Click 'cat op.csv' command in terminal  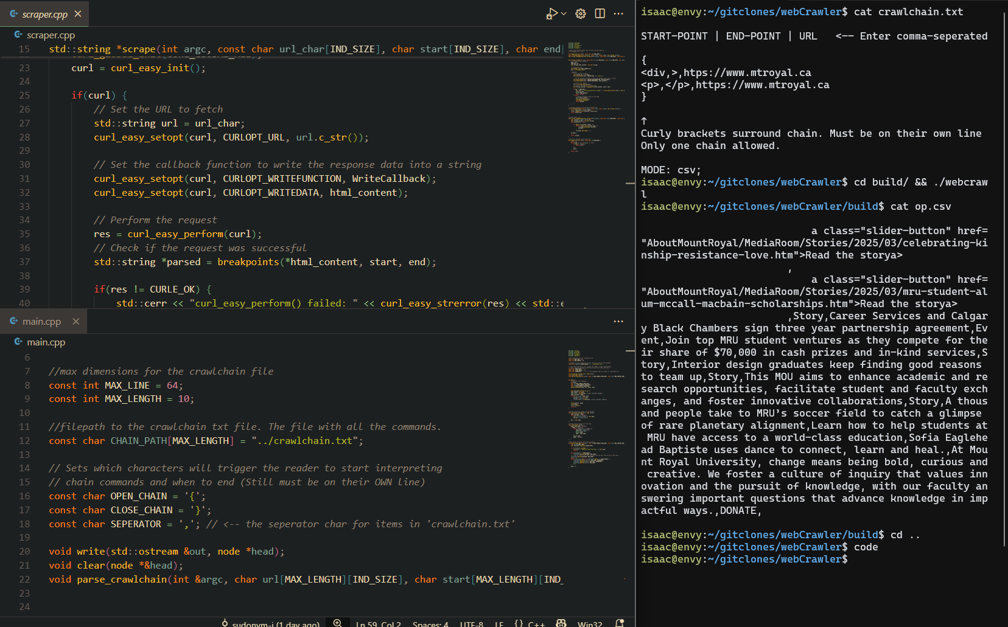coord(920,207)
